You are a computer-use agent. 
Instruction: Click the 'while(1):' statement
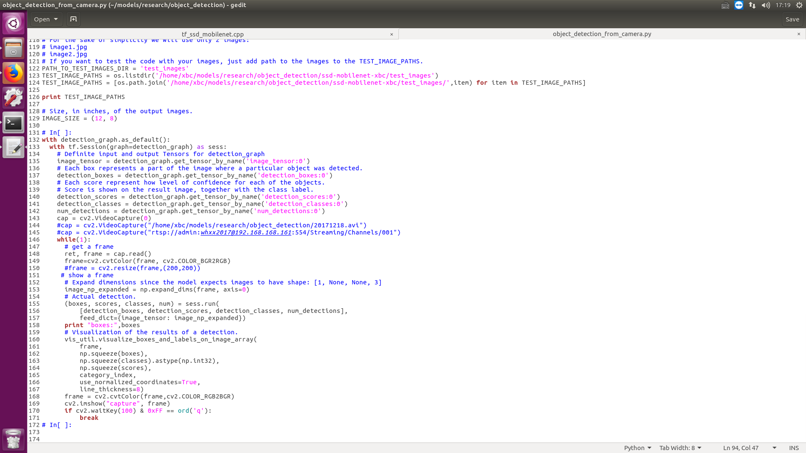click(74, 240)
